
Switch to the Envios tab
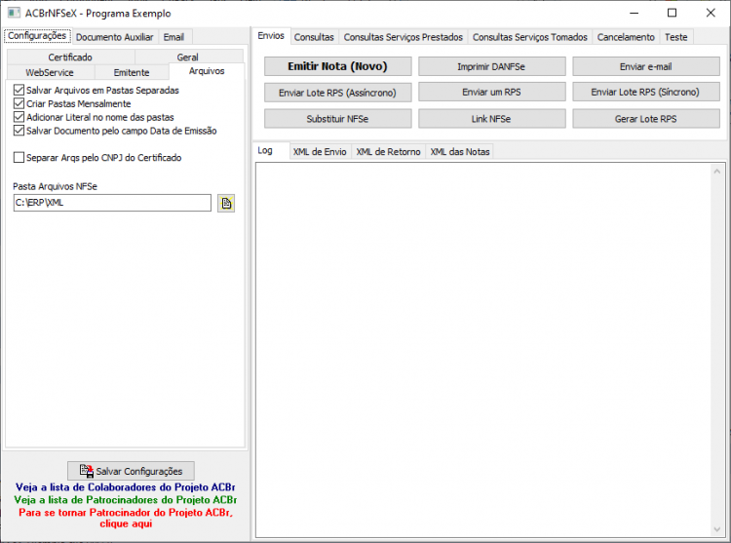click(271, 36)
